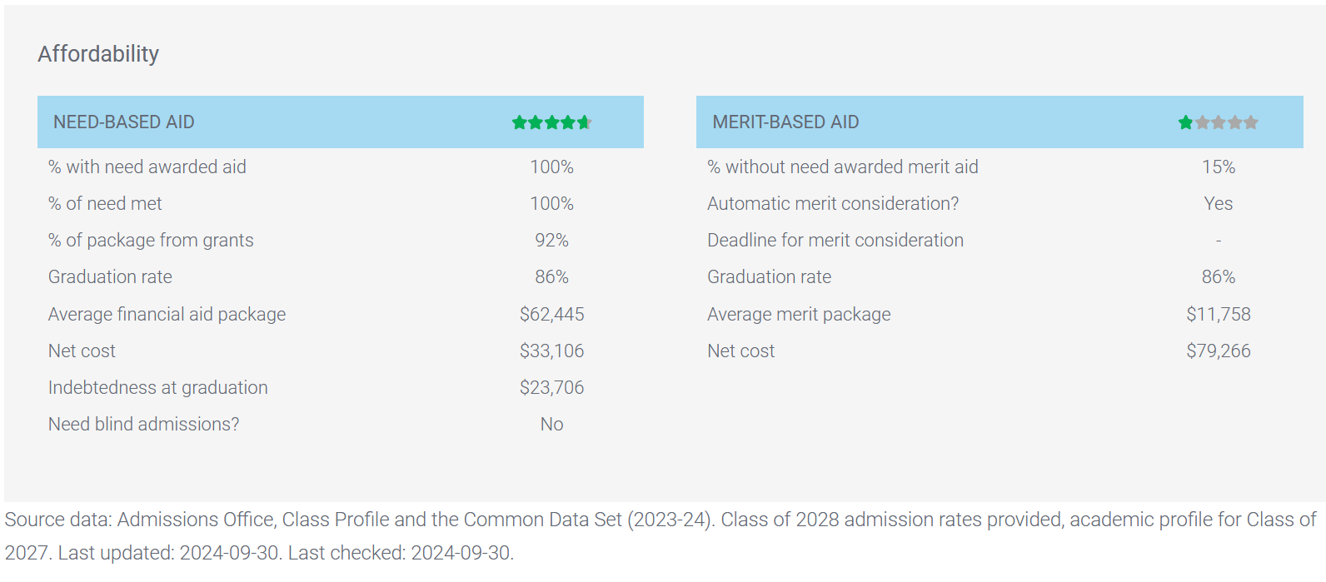Click the Average merit package amount $11,758
1326x582 pixels.
pos(1219,315)
